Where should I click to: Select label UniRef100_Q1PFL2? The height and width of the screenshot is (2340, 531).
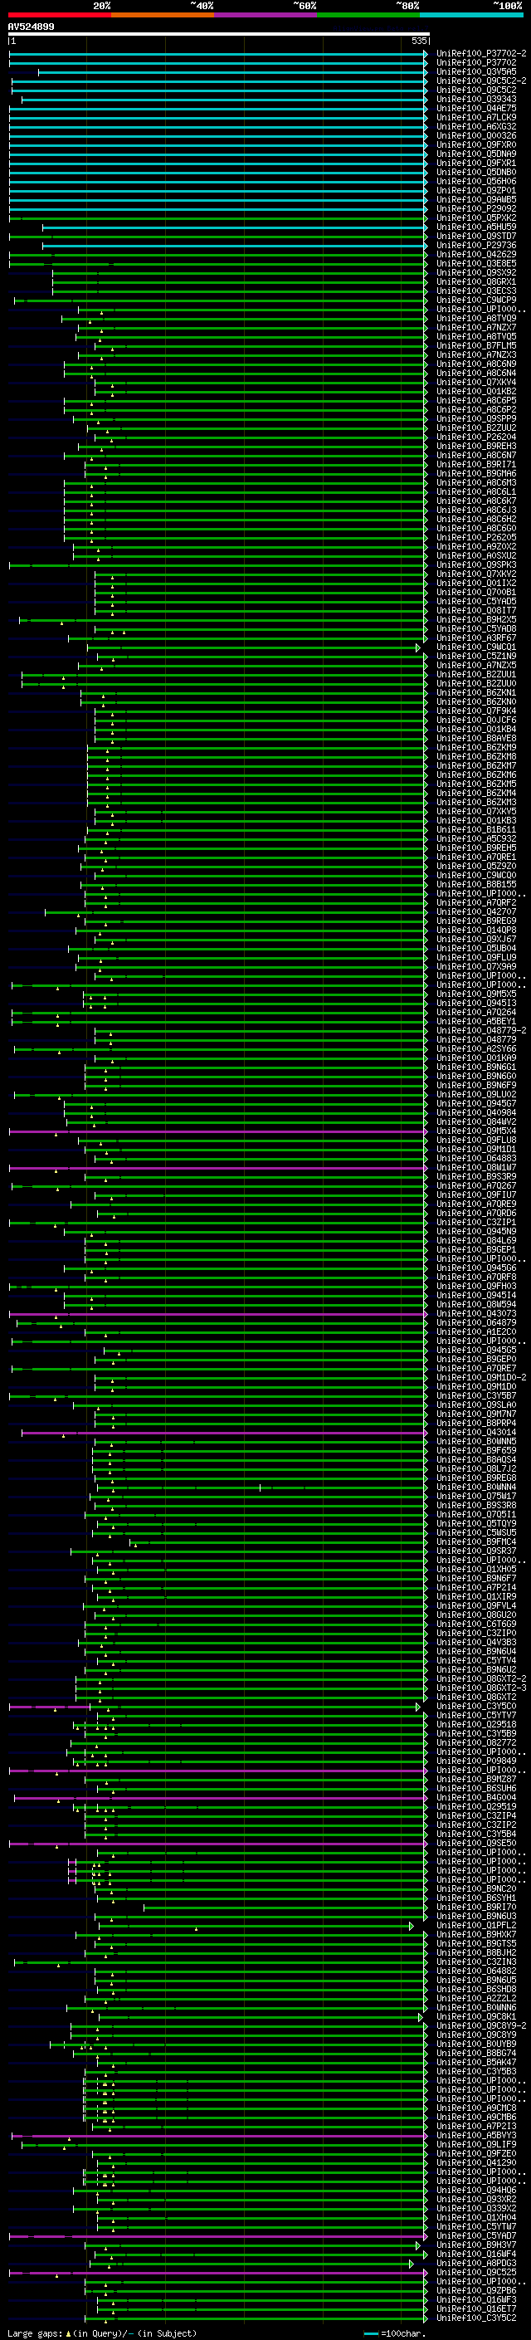pos(476,1925)
